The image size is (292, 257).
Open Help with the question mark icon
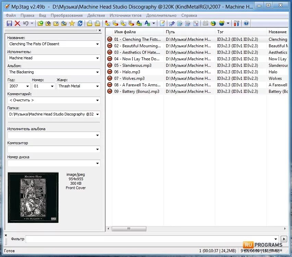pos(246,23)
